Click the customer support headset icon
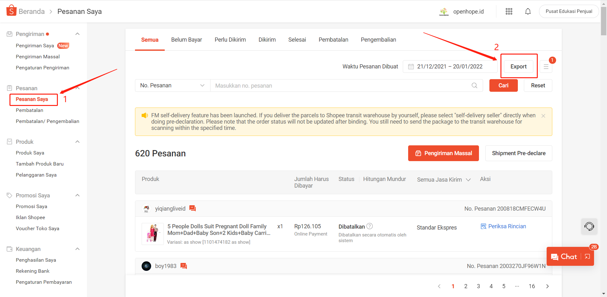This screenshot has width=607, height=297. 589,226
